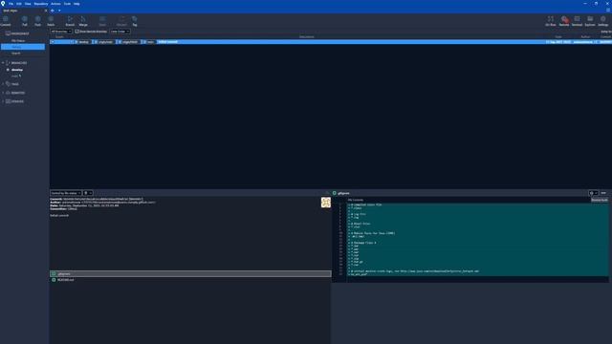Click the origin/main label on commit
This screenshot has height=344, width=612.
point(103,42)
